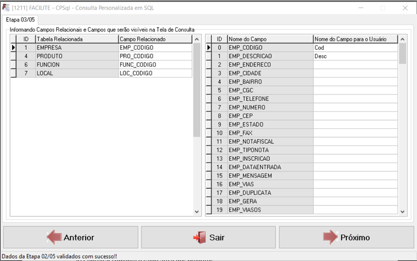Select the EMP_NUMERO field row
417x261 pixels.
click(x=302, y=107)
